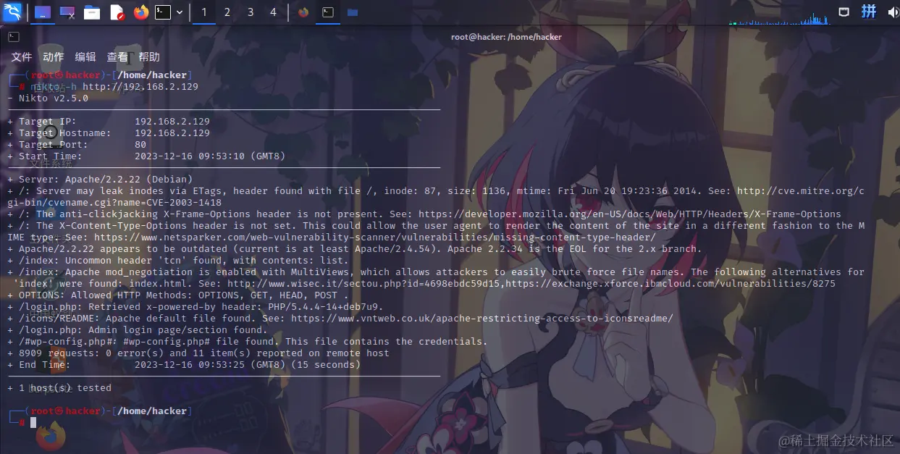Image resolution: width=900 pixels, height=454 pixels.
Task: Focus the Firefox window in the task list
Action: (303, 12)
